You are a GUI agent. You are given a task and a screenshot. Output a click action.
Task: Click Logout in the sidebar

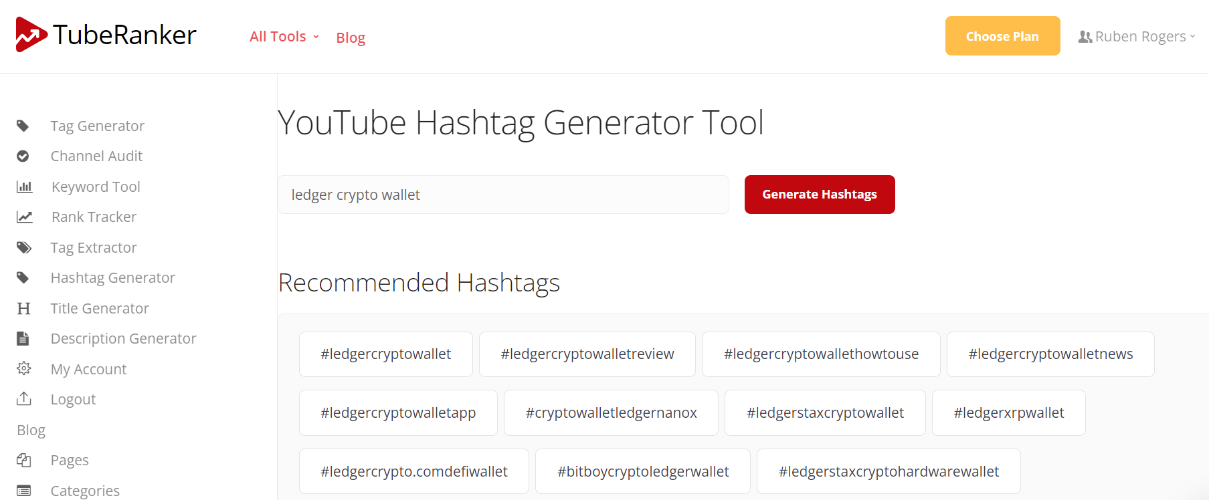point(74,399)
